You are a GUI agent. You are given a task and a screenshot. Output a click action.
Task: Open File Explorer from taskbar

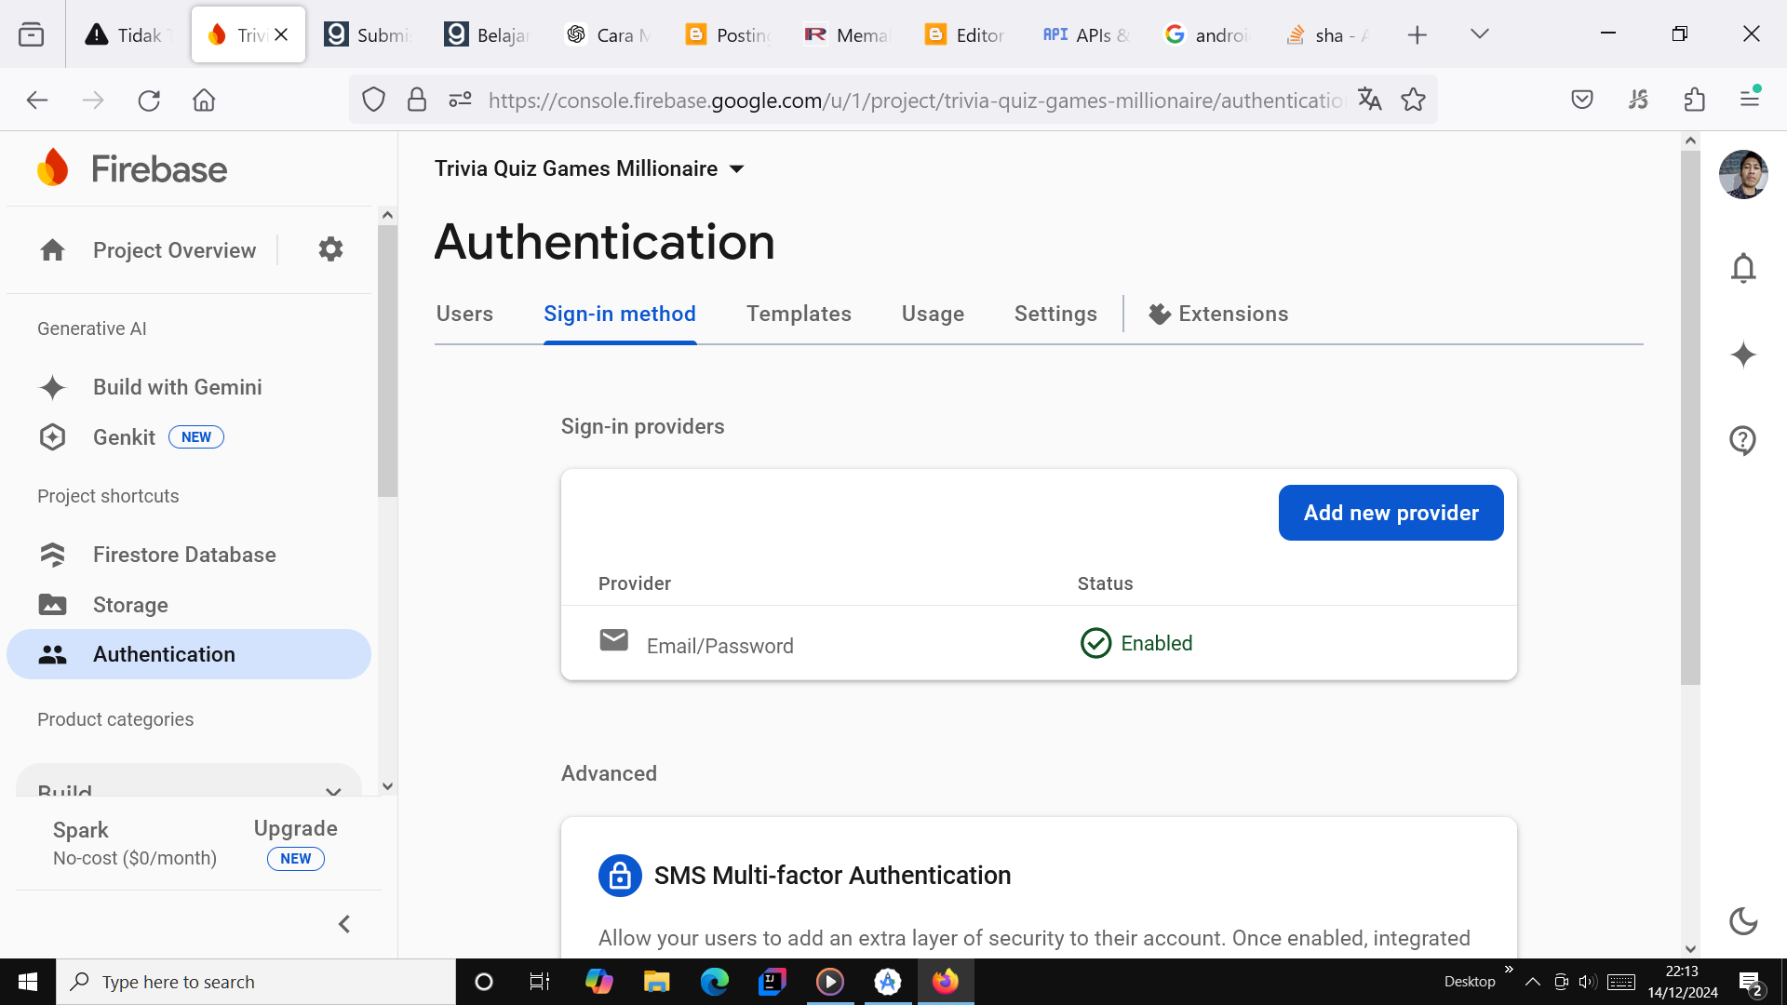tap(656, 982)
